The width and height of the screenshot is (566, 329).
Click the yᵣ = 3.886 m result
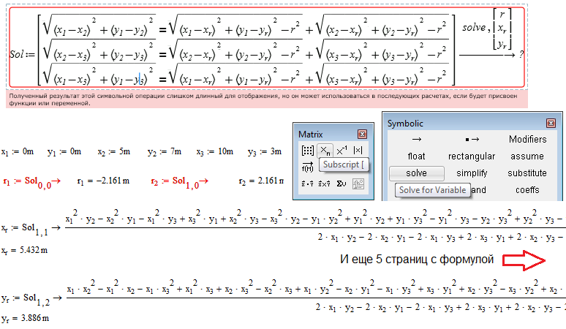coord(26,319)
